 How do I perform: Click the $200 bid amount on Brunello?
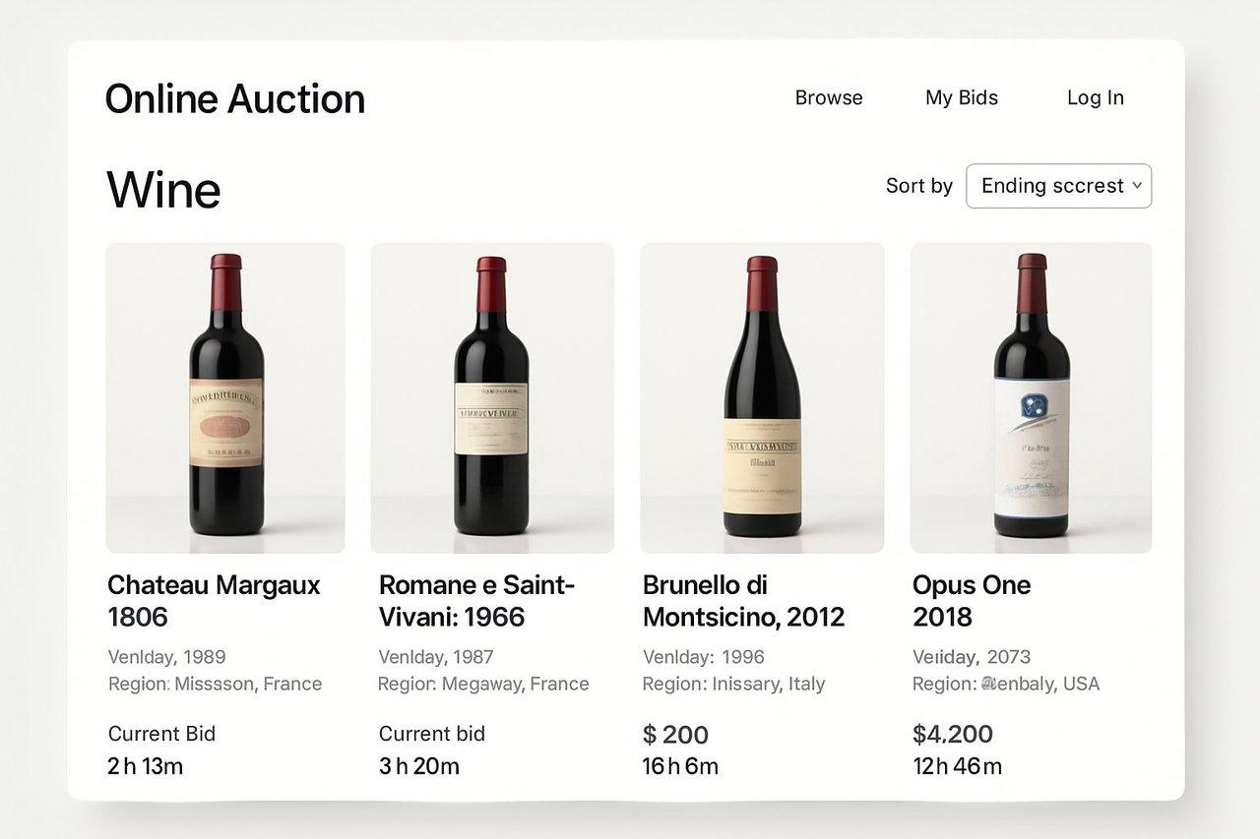click(675, 735)
